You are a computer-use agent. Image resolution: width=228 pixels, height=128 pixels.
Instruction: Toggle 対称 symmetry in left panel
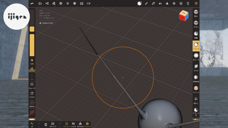point(32,61)
